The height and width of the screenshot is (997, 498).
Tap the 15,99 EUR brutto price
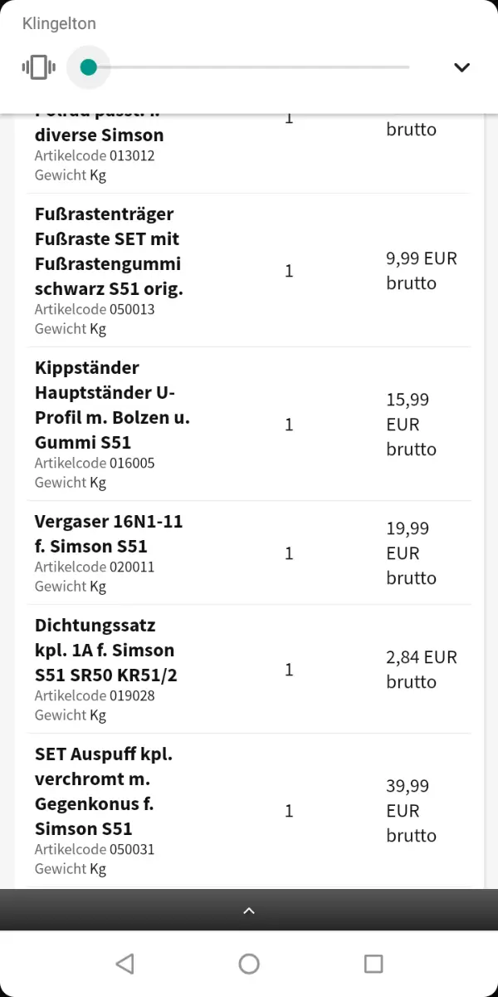(x=411, y=425)
